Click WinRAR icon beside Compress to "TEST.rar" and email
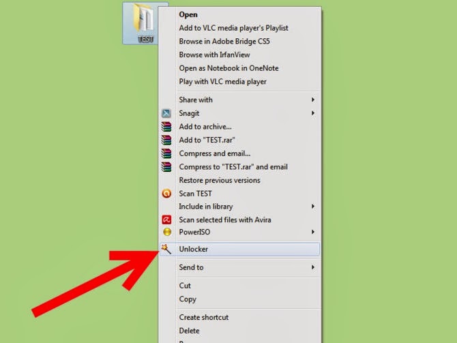 (166, 166)
